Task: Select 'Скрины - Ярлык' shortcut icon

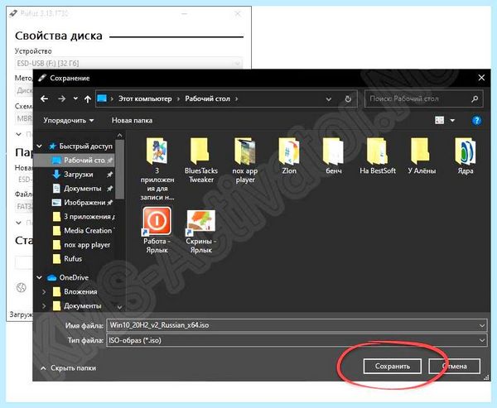Action: pos(201,221)
